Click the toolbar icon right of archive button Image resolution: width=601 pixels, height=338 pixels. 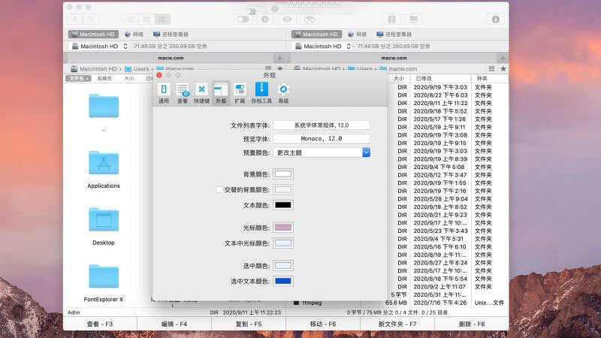click(x=414, y=20)
